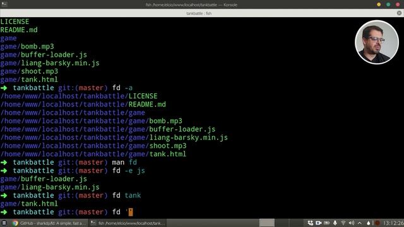Switch to the Chrome GitHub sharkdp/fd window
404x227 pixels.
point(49,223)
